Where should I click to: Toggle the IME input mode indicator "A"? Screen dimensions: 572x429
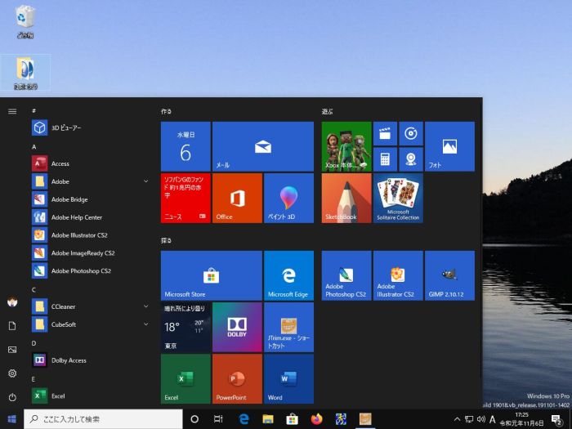pyautogui.click(x=493, y=419)
